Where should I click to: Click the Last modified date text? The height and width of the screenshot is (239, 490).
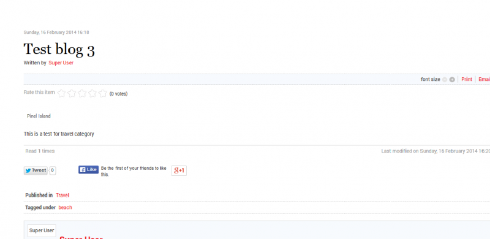(x=435, y=151)
